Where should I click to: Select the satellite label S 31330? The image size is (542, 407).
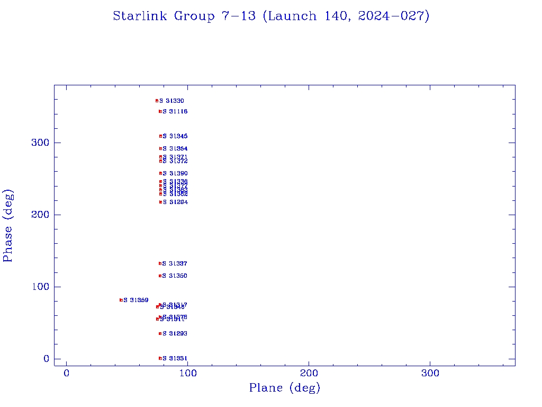(172, 101)
